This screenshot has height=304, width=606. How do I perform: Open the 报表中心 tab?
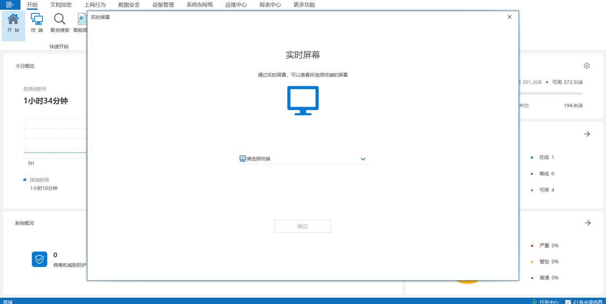[x=270, y=5]
